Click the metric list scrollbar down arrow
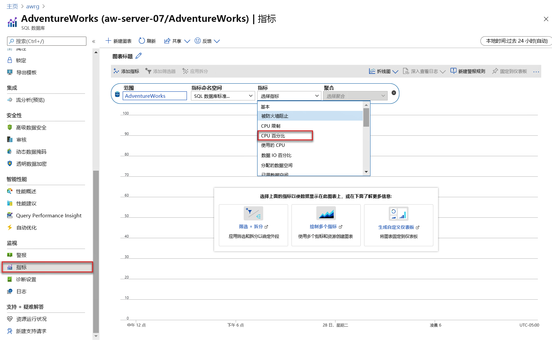Image resolution: width=552 pixels, height=340 pixels. (x=366, y=172)
